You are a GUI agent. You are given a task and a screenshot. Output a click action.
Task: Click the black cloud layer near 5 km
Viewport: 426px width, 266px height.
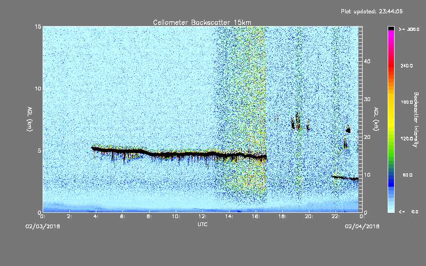click(179, 154)
